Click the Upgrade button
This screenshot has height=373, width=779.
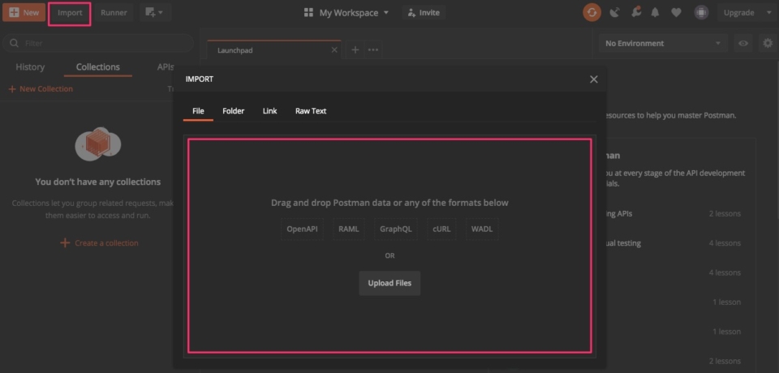click(x=738, y=13)
